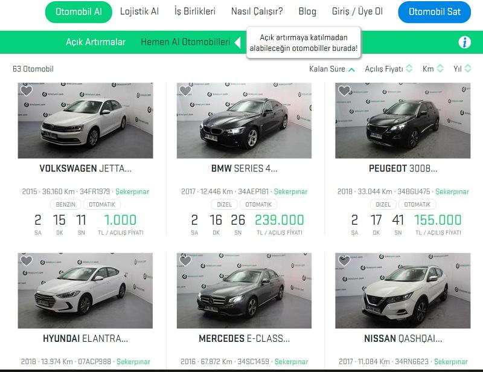This screenshot has width=483, height=372.
Task: Click Şekerpınar location on the Mercedes card
Action: [291, 362]
